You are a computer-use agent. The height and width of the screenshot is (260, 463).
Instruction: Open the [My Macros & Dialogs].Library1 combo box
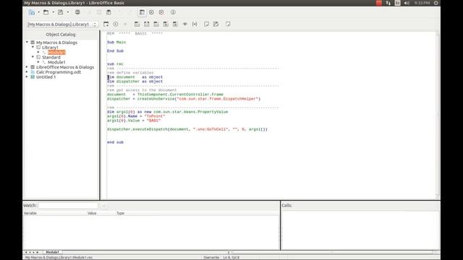click(62, 24)
